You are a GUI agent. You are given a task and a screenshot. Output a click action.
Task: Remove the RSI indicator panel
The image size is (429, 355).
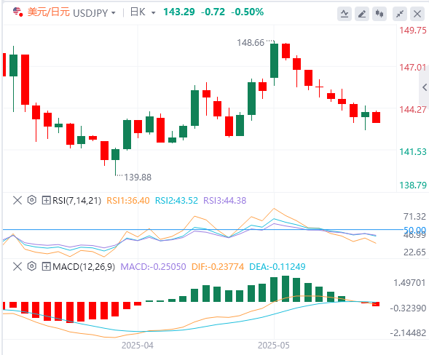click(x=17, y=200)
